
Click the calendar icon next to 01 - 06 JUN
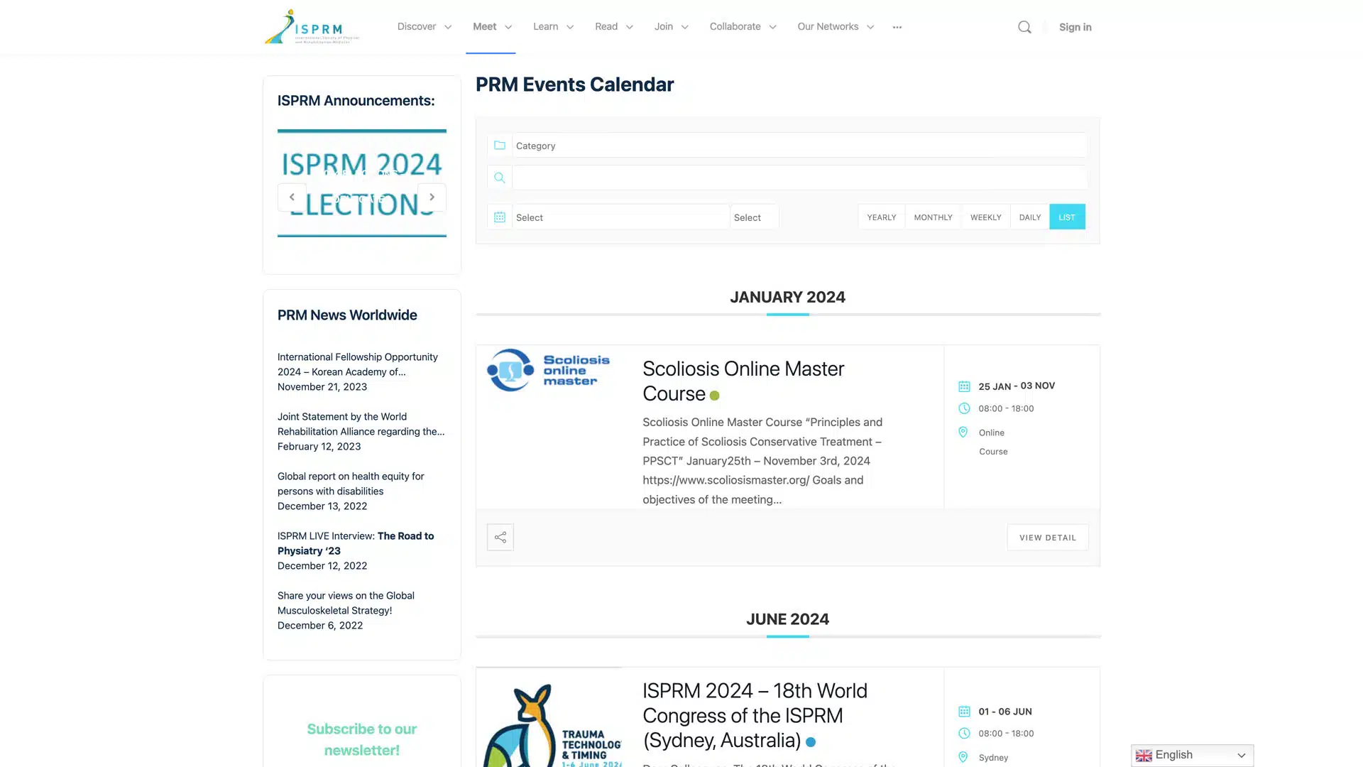tap(964, 712)
